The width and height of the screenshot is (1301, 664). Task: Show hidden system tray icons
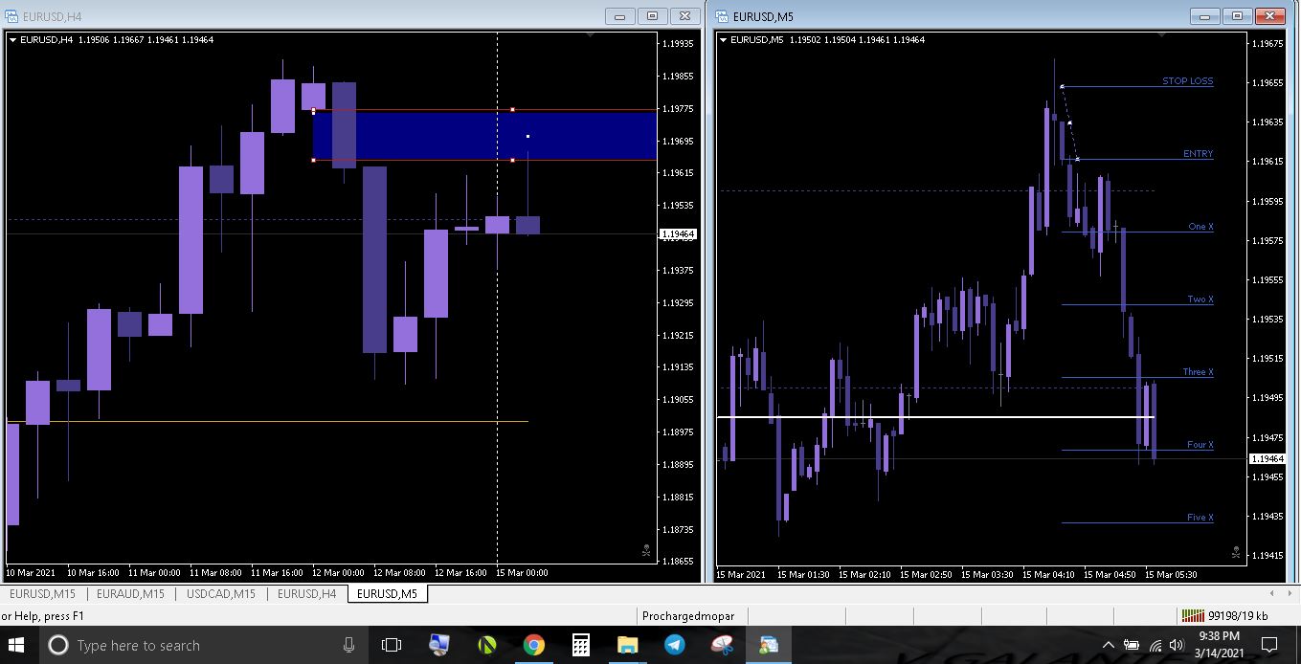(1109, 646)
